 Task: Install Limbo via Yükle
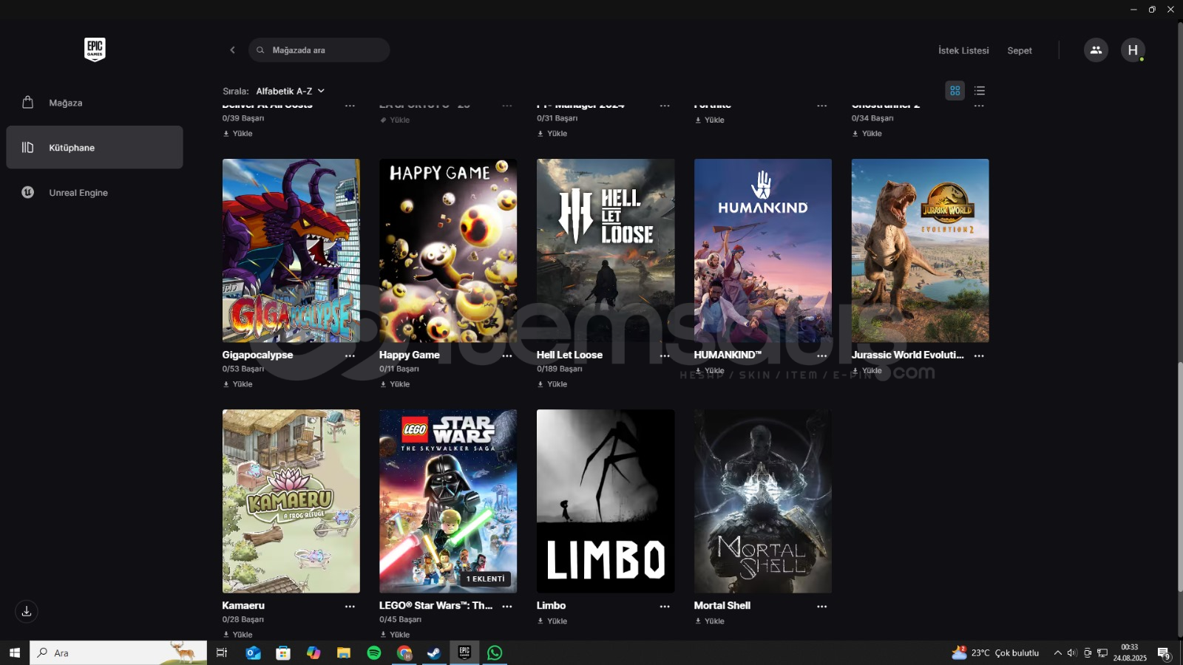pos(552,621)
